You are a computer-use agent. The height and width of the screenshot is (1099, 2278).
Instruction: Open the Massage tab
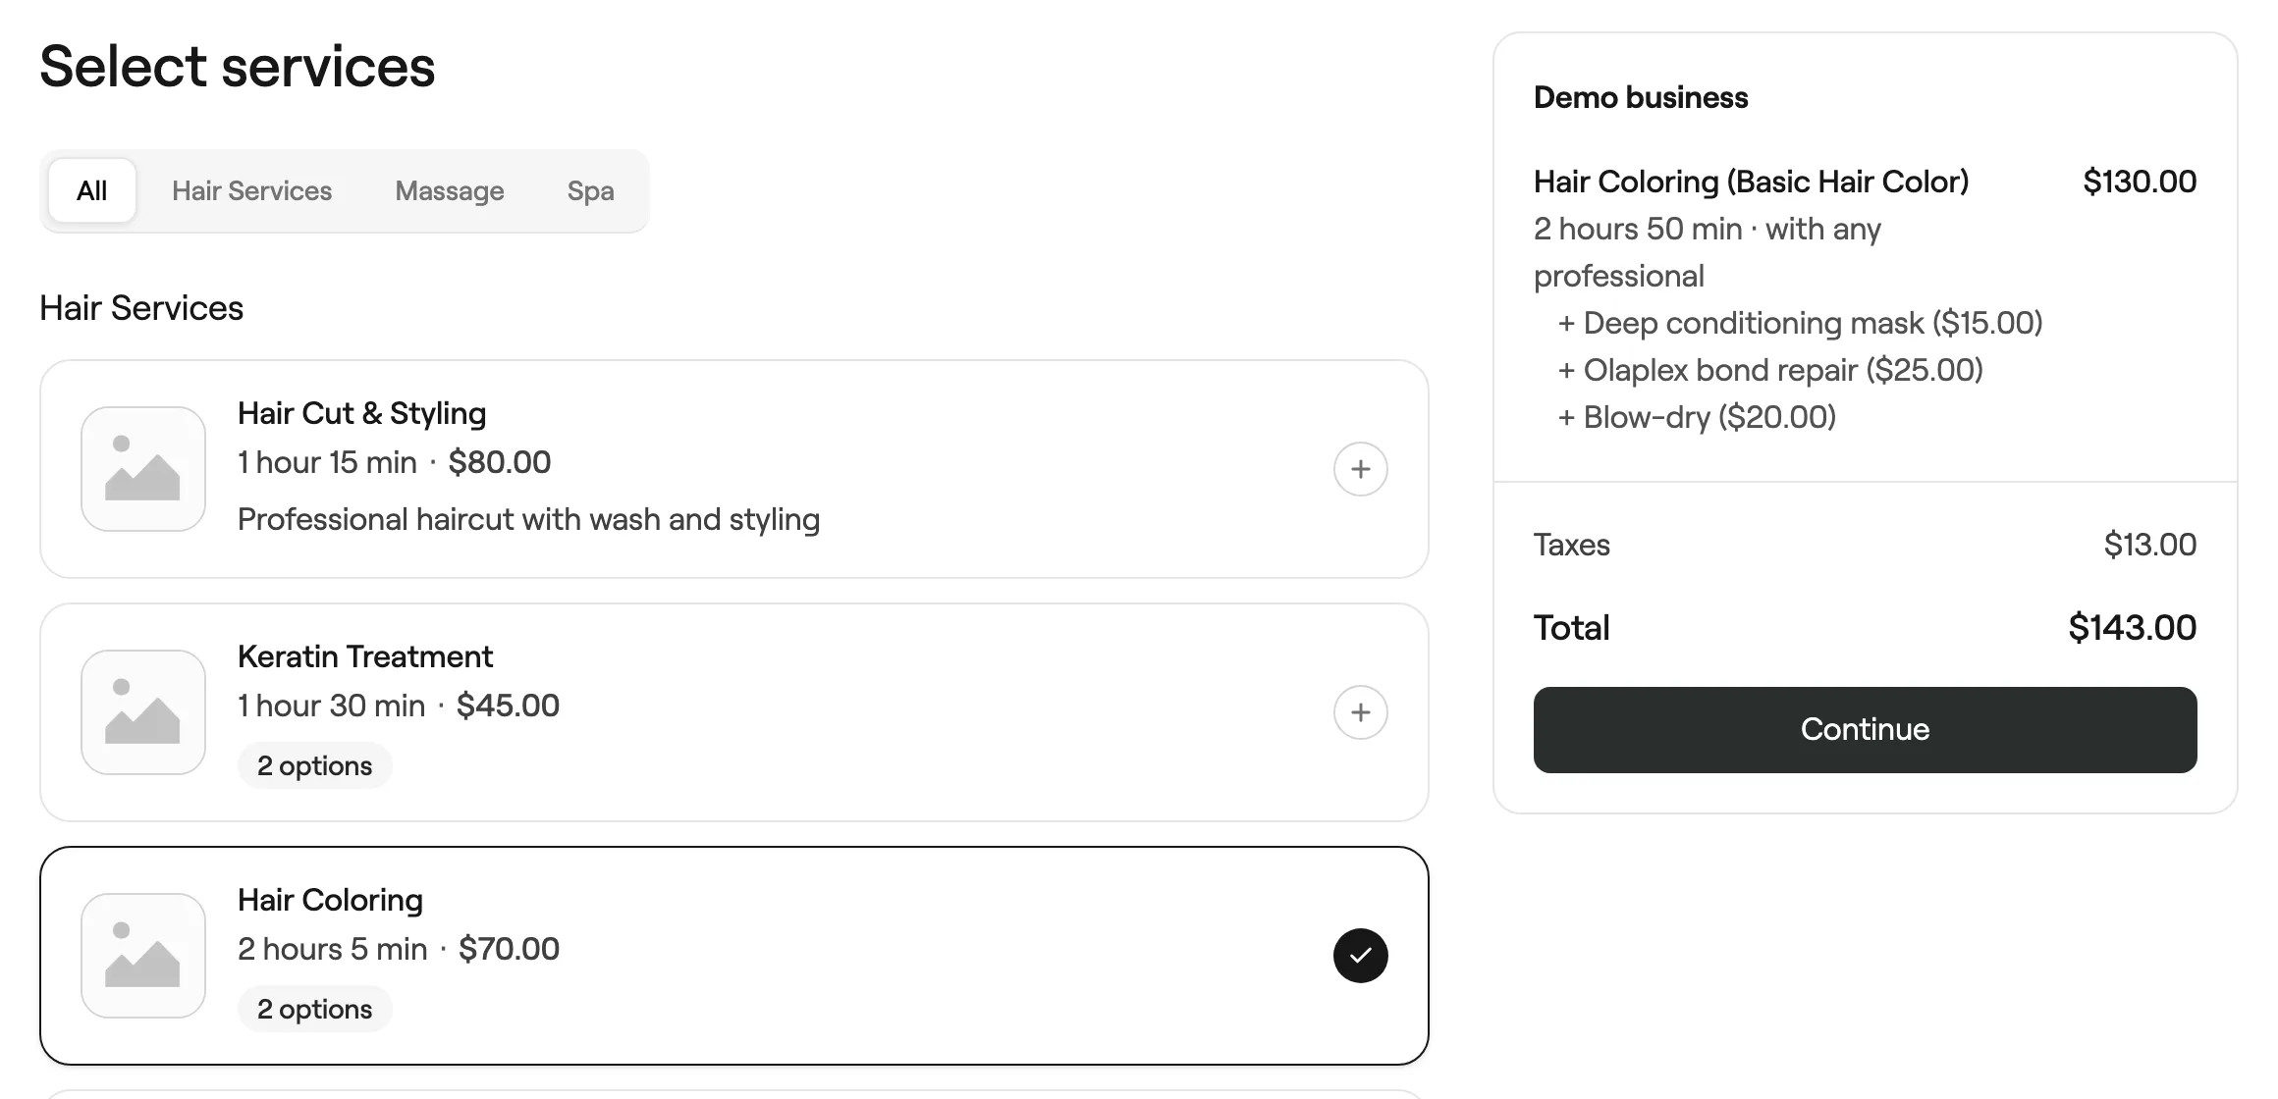[450, 190]
